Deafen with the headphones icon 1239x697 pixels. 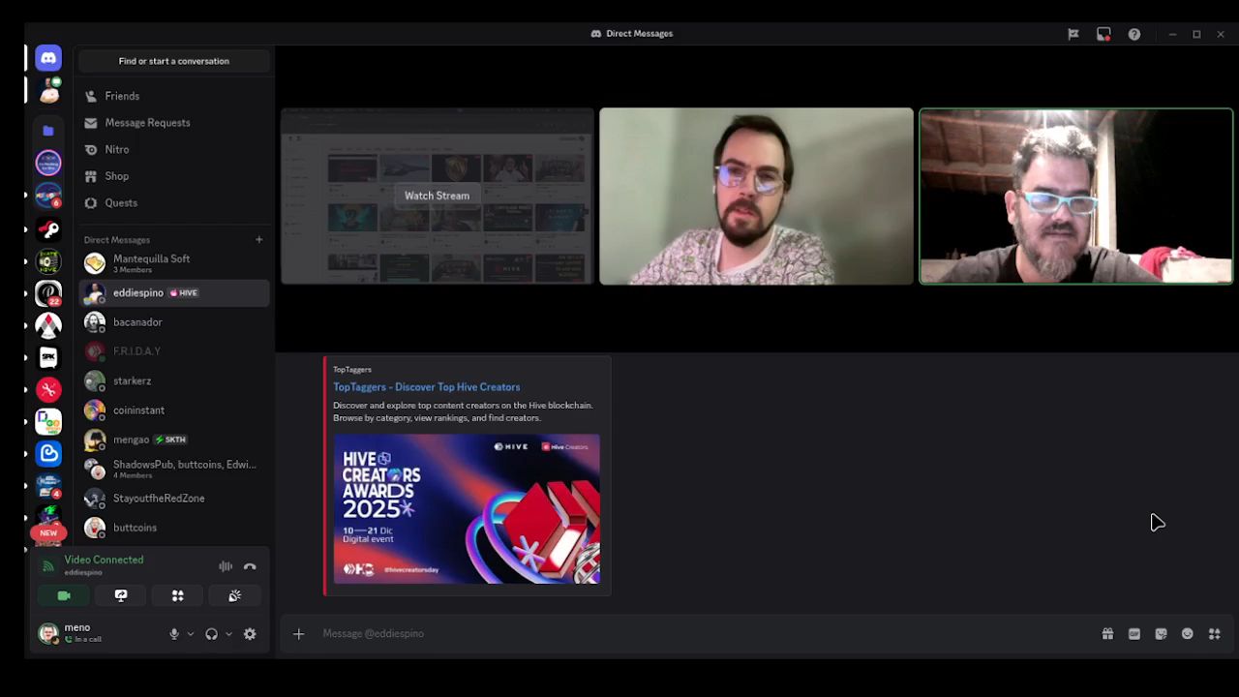[211, 634]
